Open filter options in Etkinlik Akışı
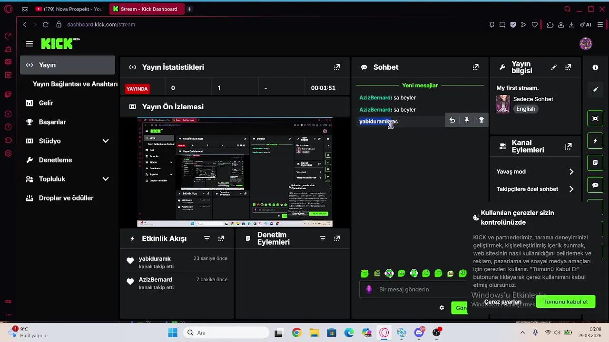Image resolution: width=609 pixels, height=342 pixels. (207, 238)
